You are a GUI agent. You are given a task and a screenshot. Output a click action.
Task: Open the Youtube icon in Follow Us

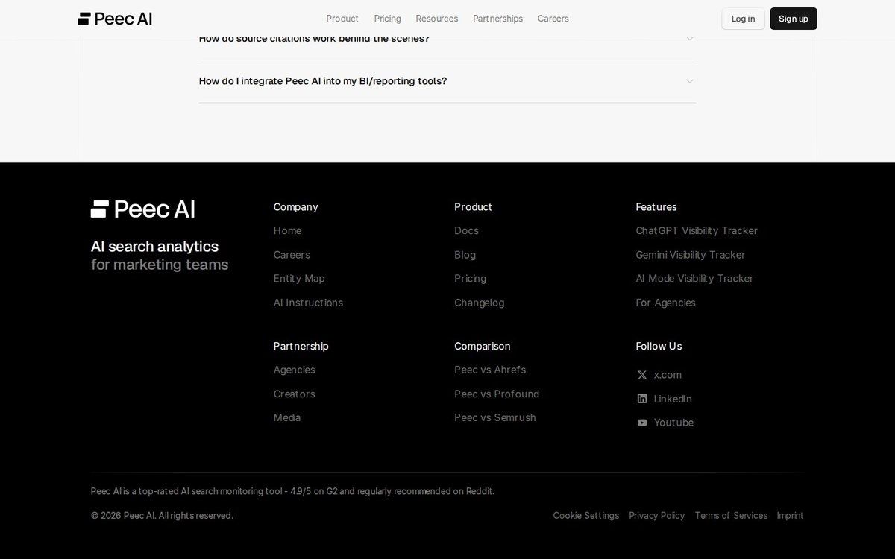coord(642,423)
